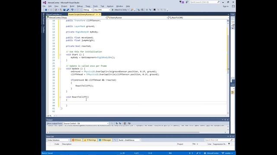The image size is (277, 155).
Task: Focus the Quick Launch search box
Action: click(205, 2)
